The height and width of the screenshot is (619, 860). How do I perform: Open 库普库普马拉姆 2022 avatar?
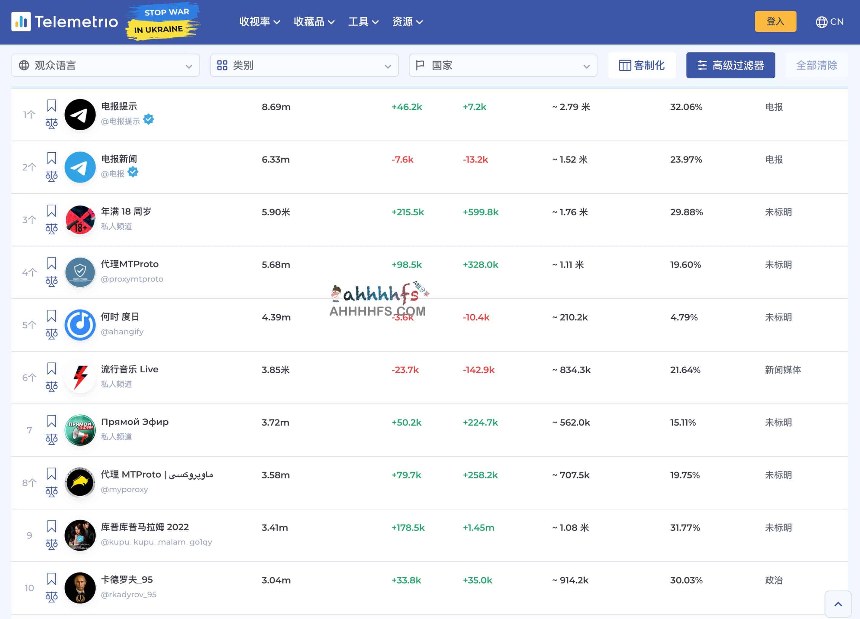pyautogui.click(x=80, y=535)
